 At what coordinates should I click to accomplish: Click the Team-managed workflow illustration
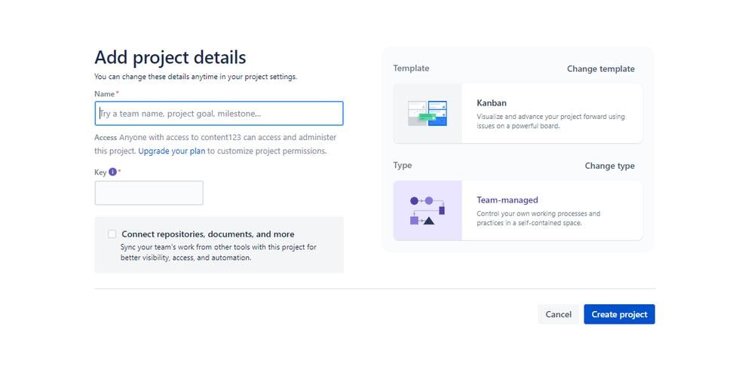(x=427, y=210)
